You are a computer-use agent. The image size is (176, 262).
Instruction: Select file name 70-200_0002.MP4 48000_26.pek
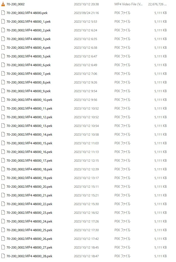pyautogui.click(x=29, y=239)
